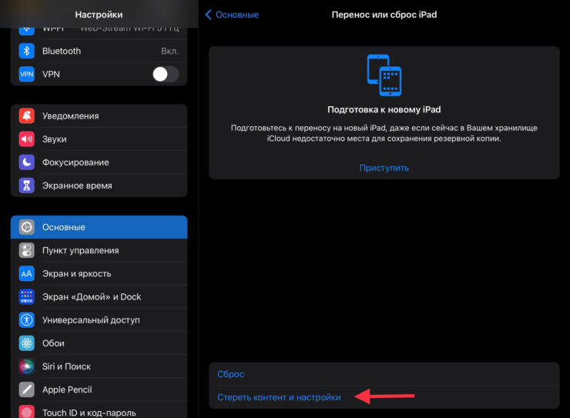Open the Экранное время hourglass icon
This screenshot has height=418, width=570.
point(26,186)
